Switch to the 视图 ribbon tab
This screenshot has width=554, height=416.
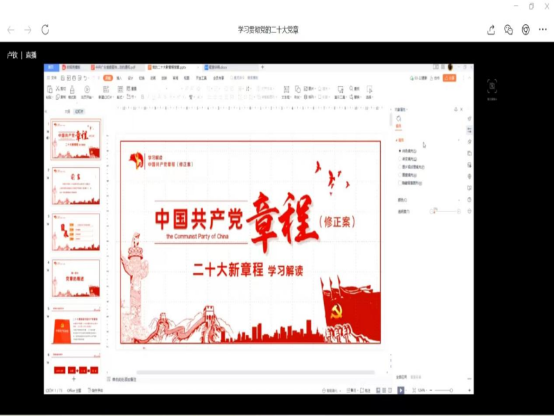(186, 78)
